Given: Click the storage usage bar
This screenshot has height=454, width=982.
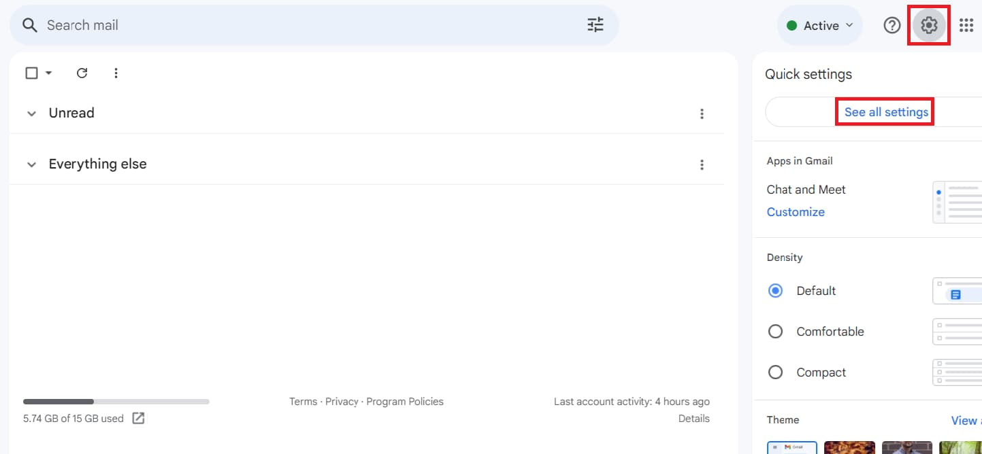Looking at the screenshot, I should pos(116,402).
